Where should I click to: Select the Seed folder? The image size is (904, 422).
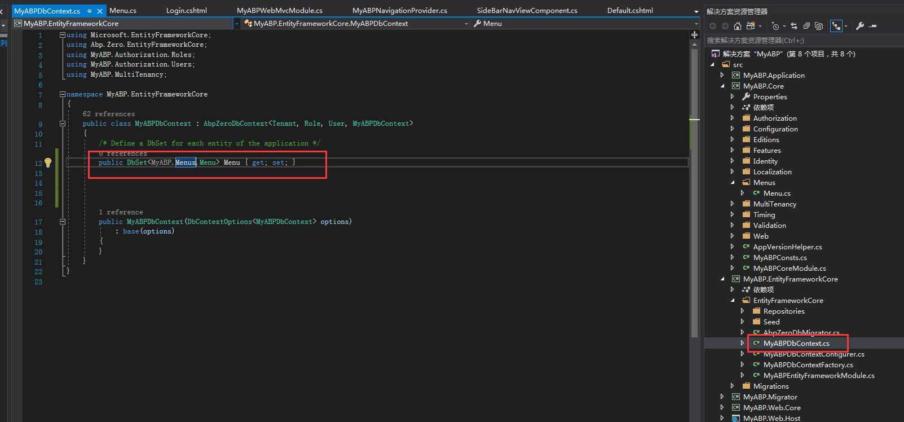pos(766,322)
